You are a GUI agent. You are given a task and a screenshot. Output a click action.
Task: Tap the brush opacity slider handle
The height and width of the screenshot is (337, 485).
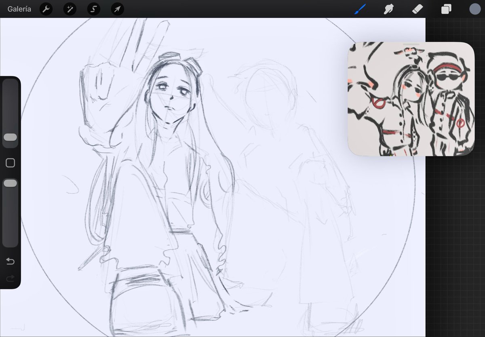point(10,183)
